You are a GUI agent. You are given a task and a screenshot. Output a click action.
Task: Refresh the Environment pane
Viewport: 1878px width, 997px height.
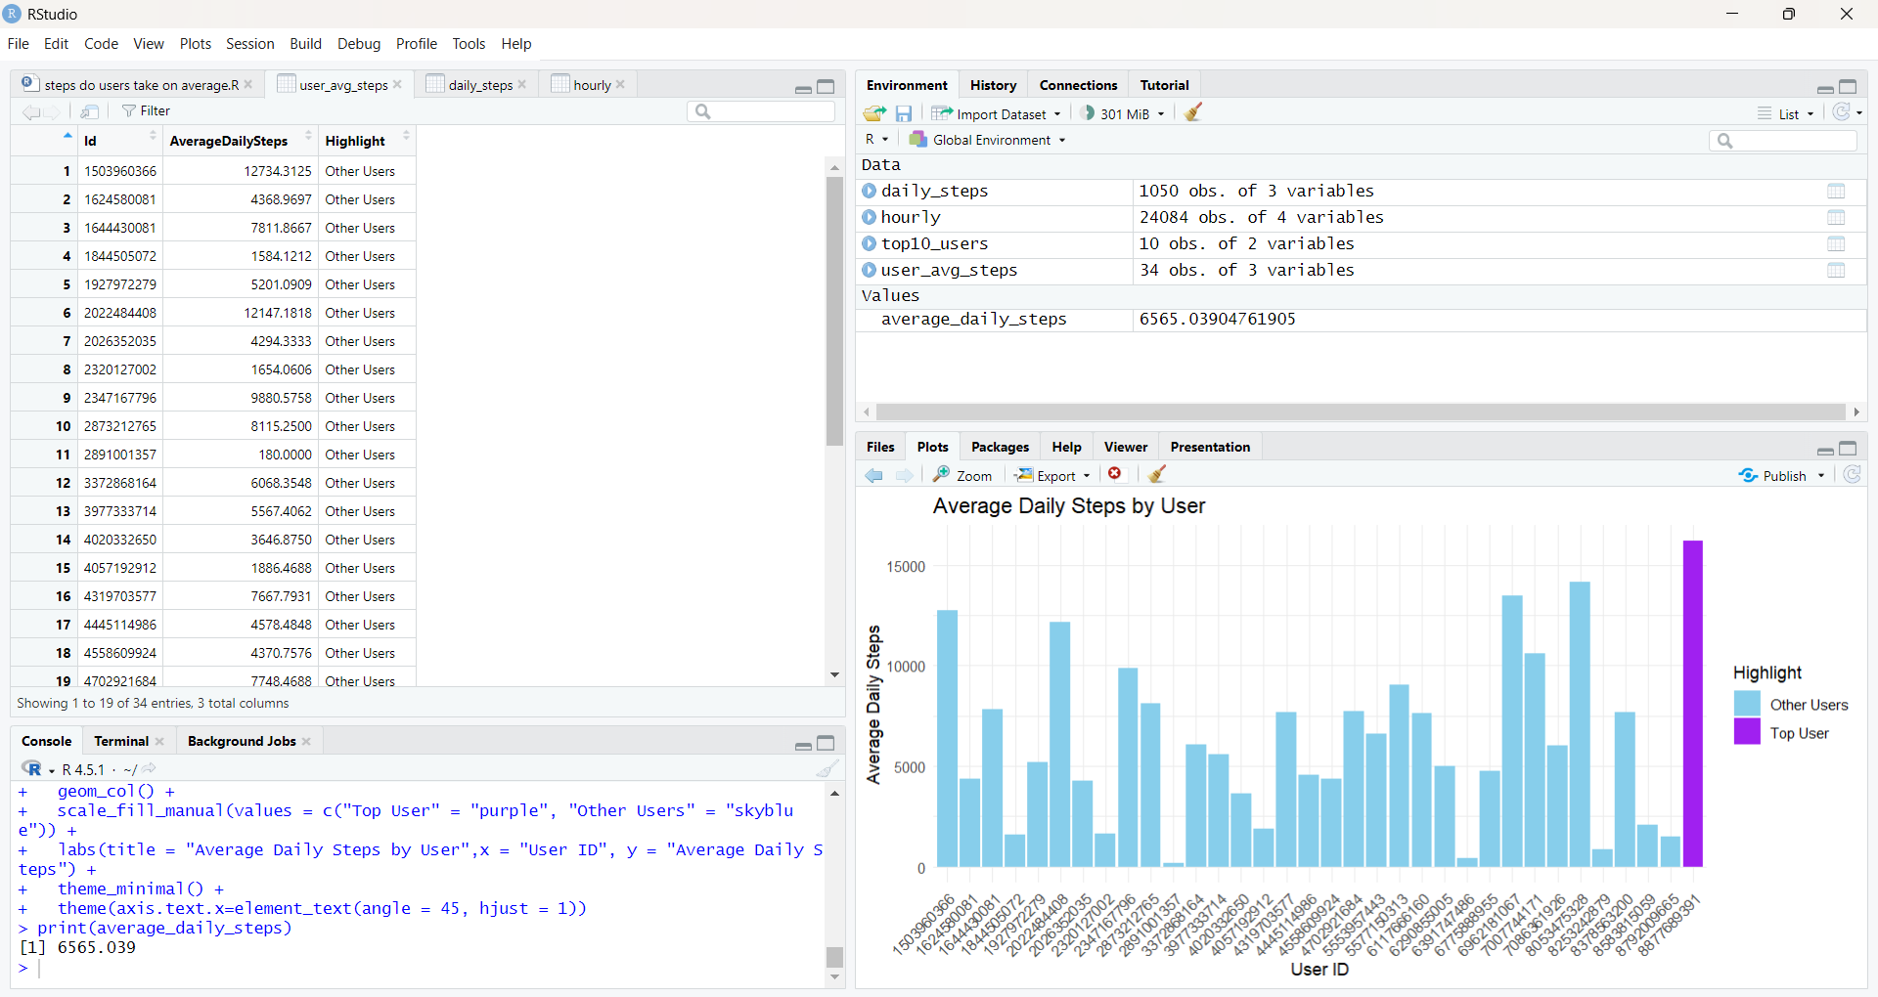pyautogui.click(x=1842, y=112)
